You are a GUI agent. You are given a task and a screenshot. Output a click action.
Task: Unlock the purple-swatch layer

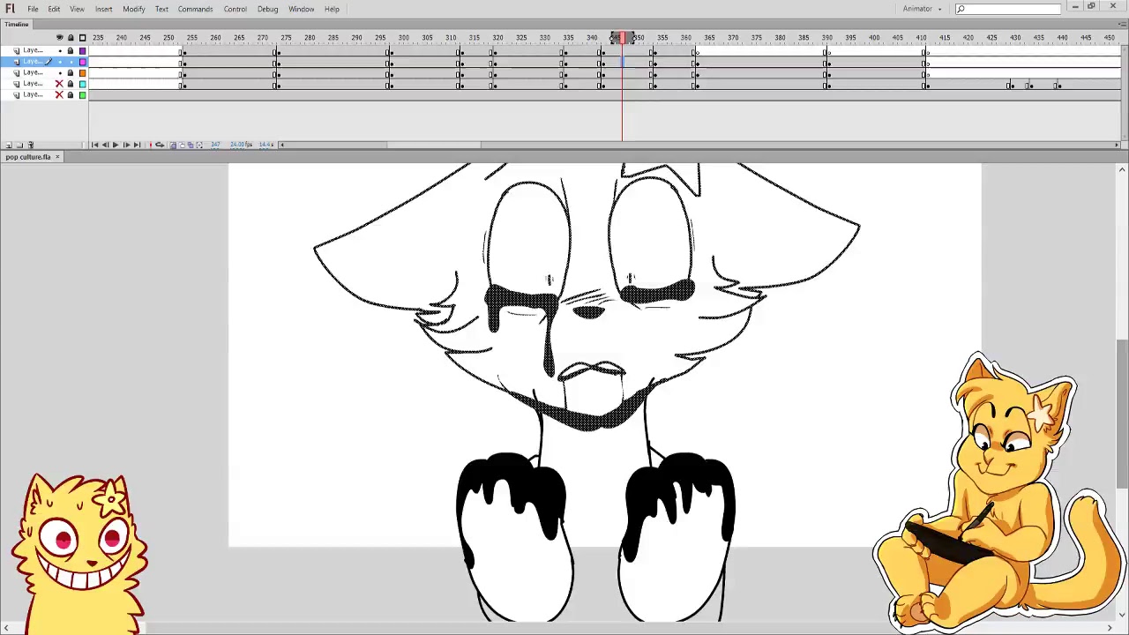point(71,50)
